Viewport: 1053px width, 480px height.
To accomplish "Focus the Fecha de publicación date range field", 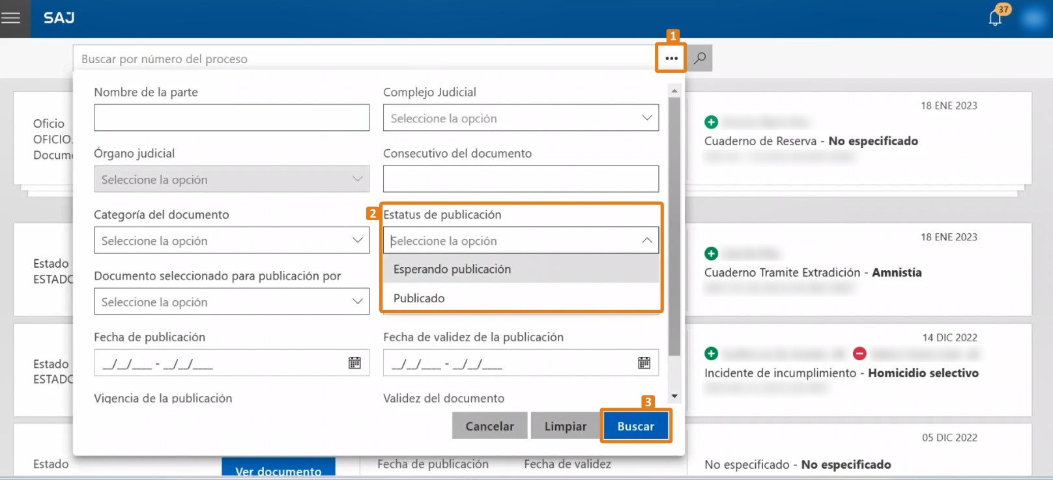I will tap(231, 363).
